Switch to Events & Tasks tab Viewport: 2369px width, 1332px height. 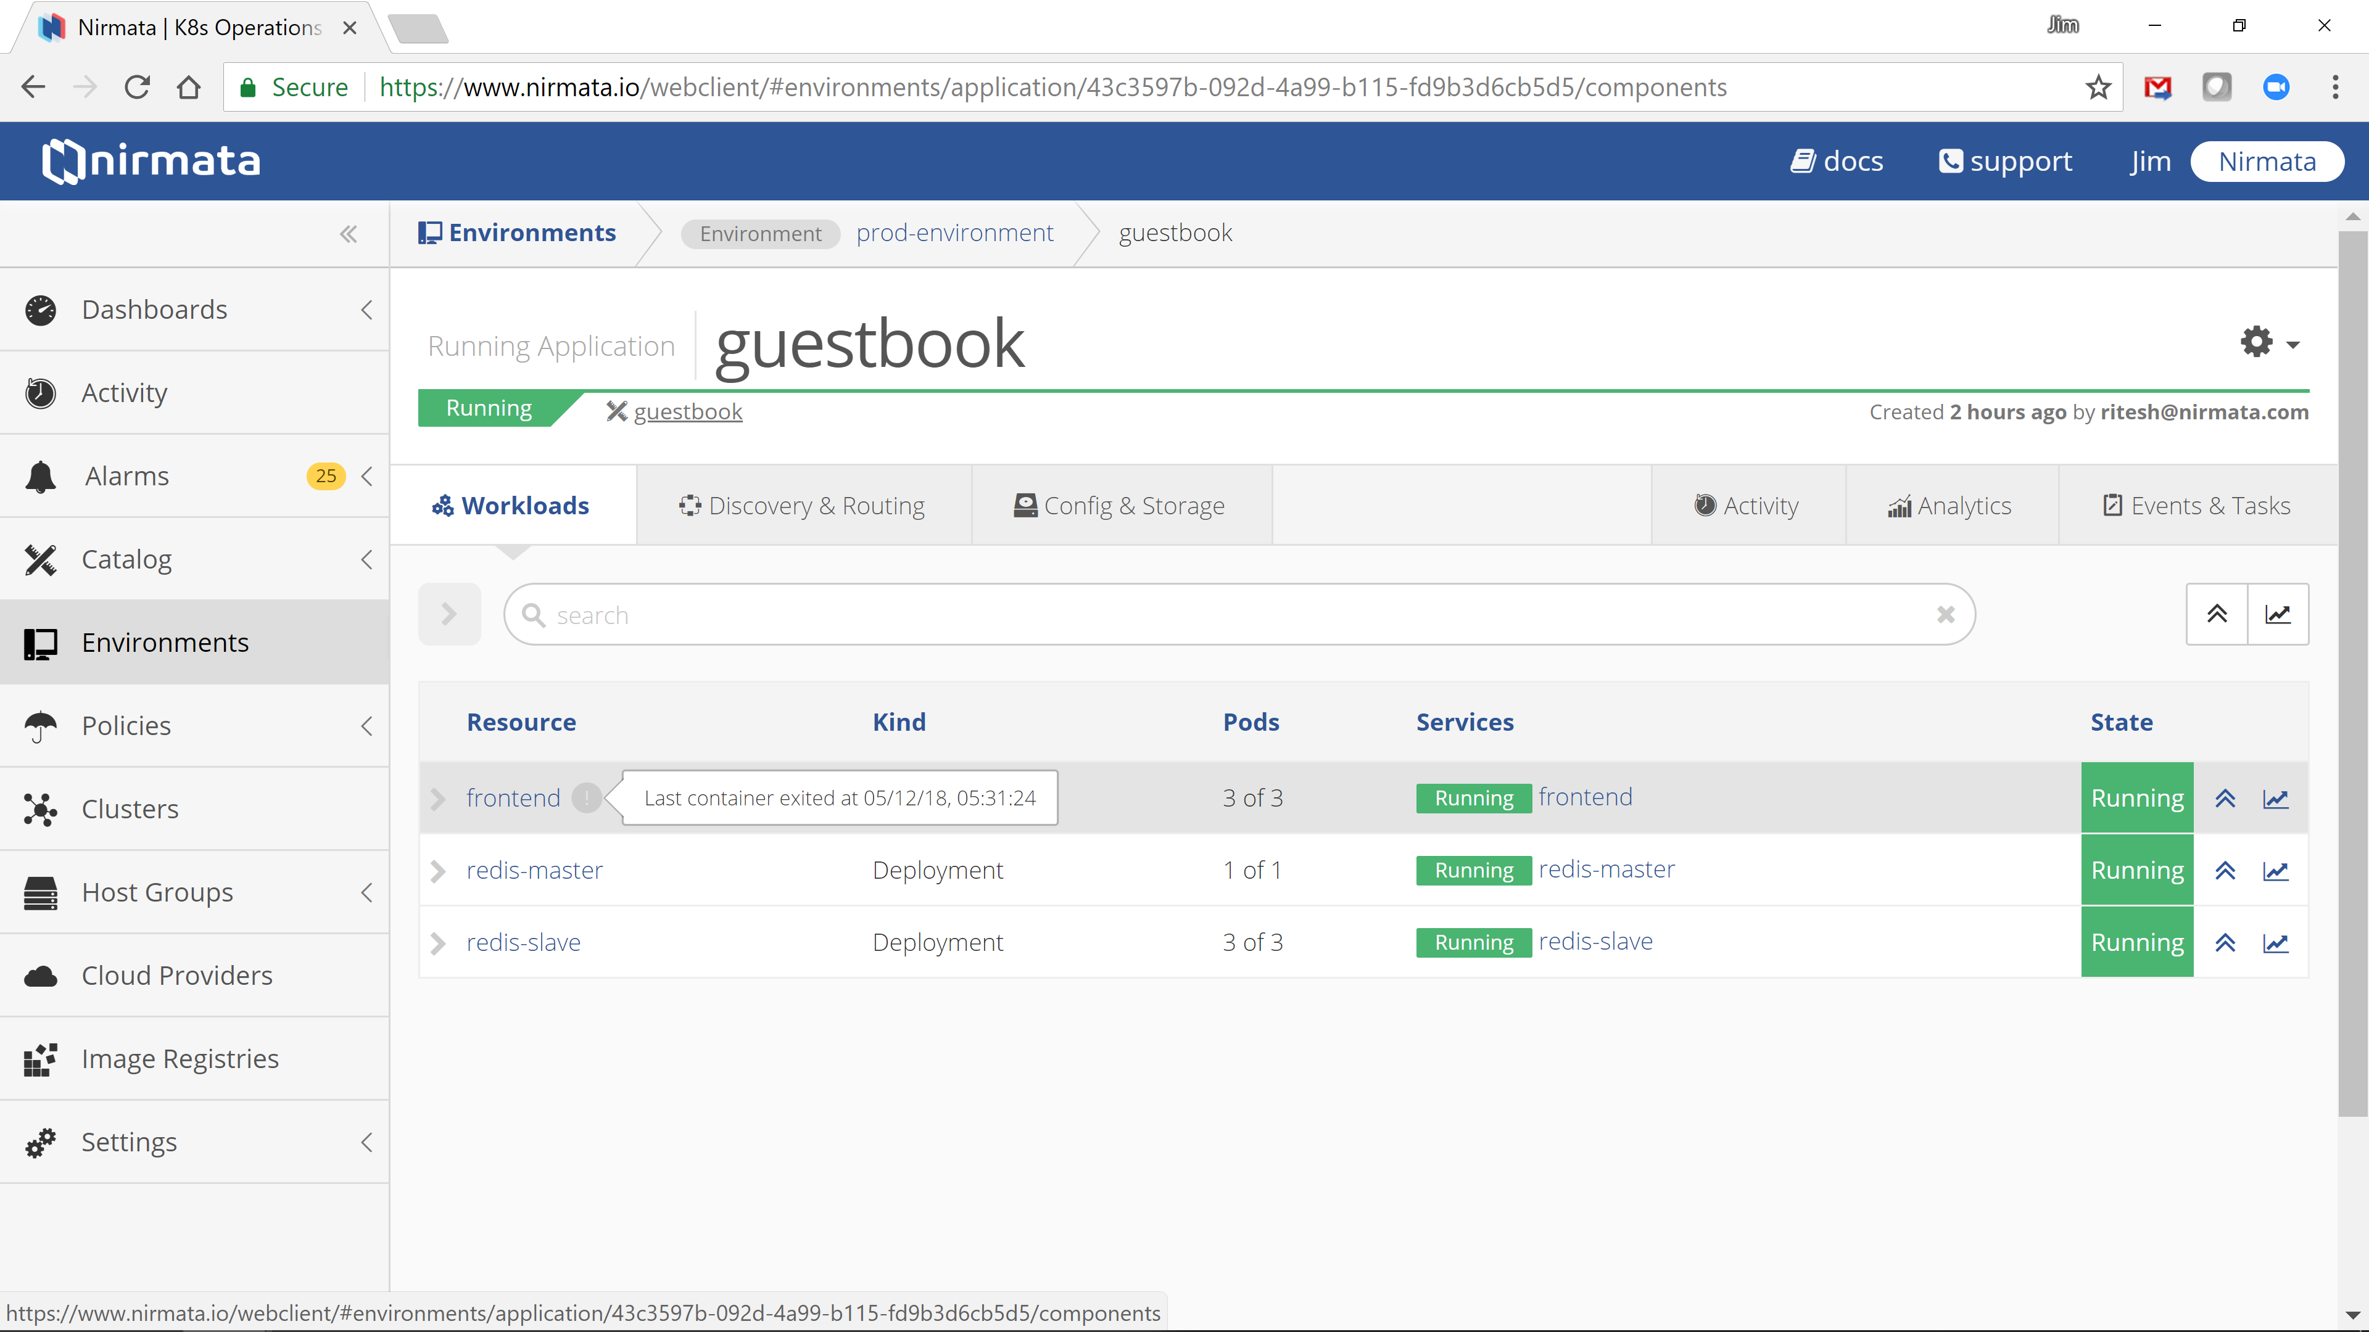[x=2197, y=506]
